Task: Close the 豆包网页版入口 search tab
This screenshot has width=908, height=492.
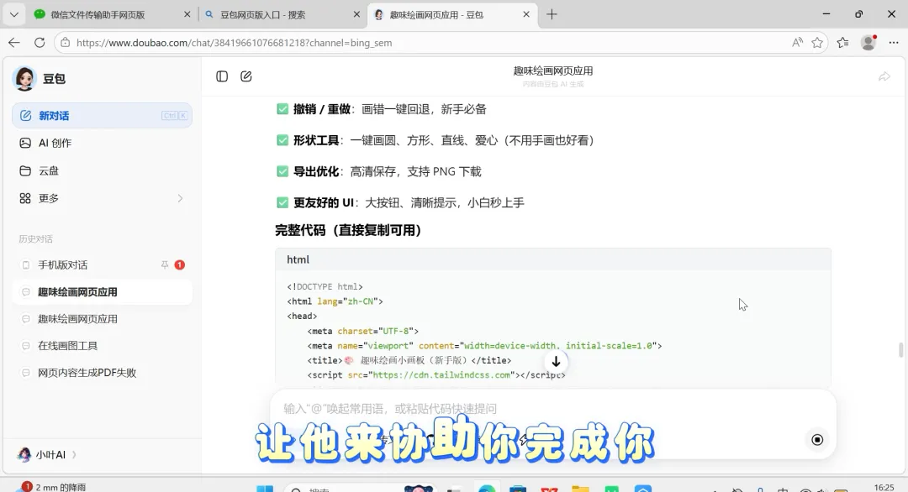Action: (356, 14)
